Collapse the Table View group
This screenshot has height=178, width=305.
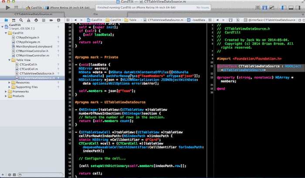point(9,60)
